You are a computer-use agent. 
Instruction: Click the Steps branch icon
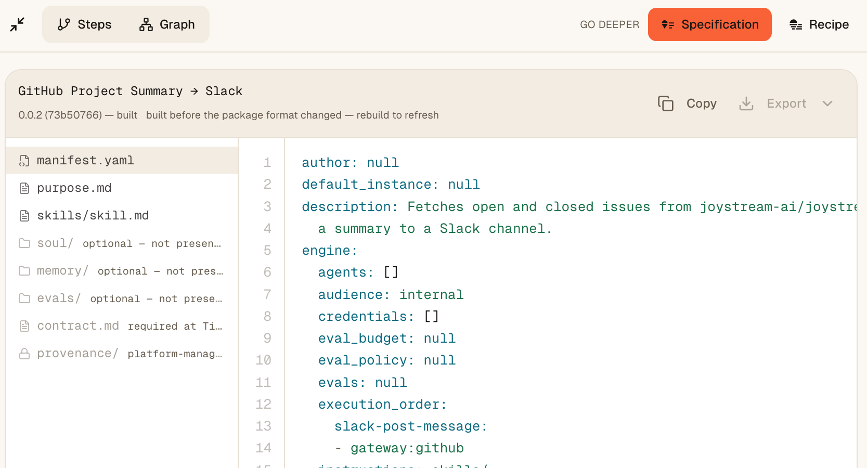[x=64, y=24]
